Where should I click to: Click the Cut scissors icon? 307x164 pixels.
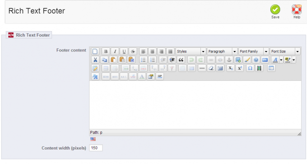pyautogui.click(x=95, y=60)
